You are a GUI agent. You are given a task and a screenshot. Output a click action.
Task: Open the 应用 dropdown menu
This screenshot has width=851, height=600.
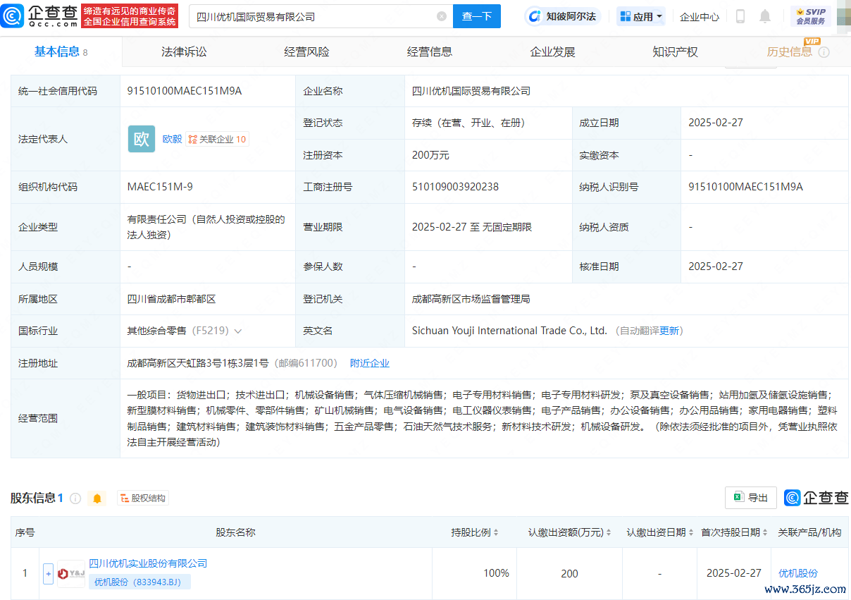(641, 16)
